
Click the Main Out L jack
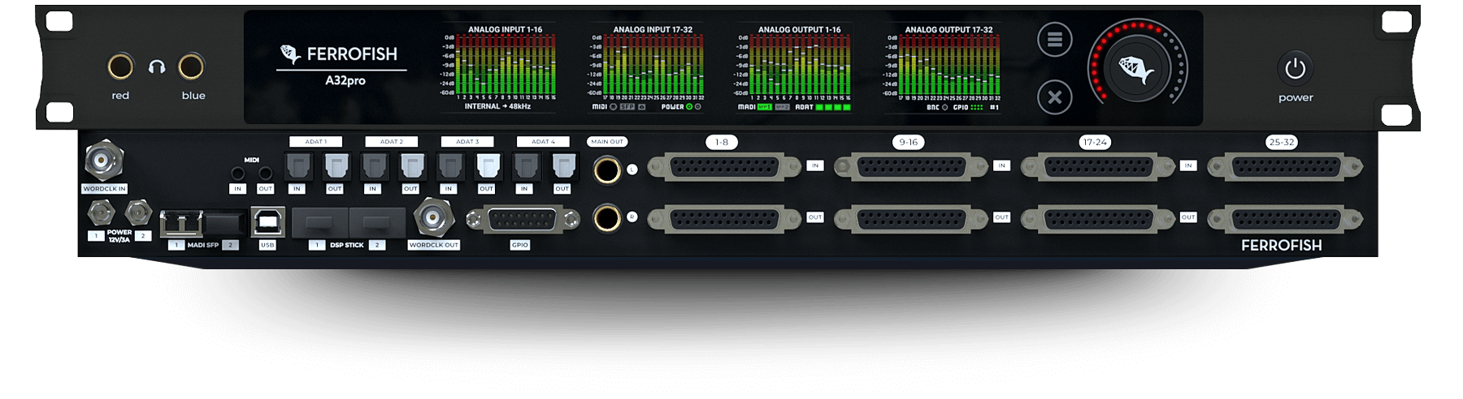point(606,170)
